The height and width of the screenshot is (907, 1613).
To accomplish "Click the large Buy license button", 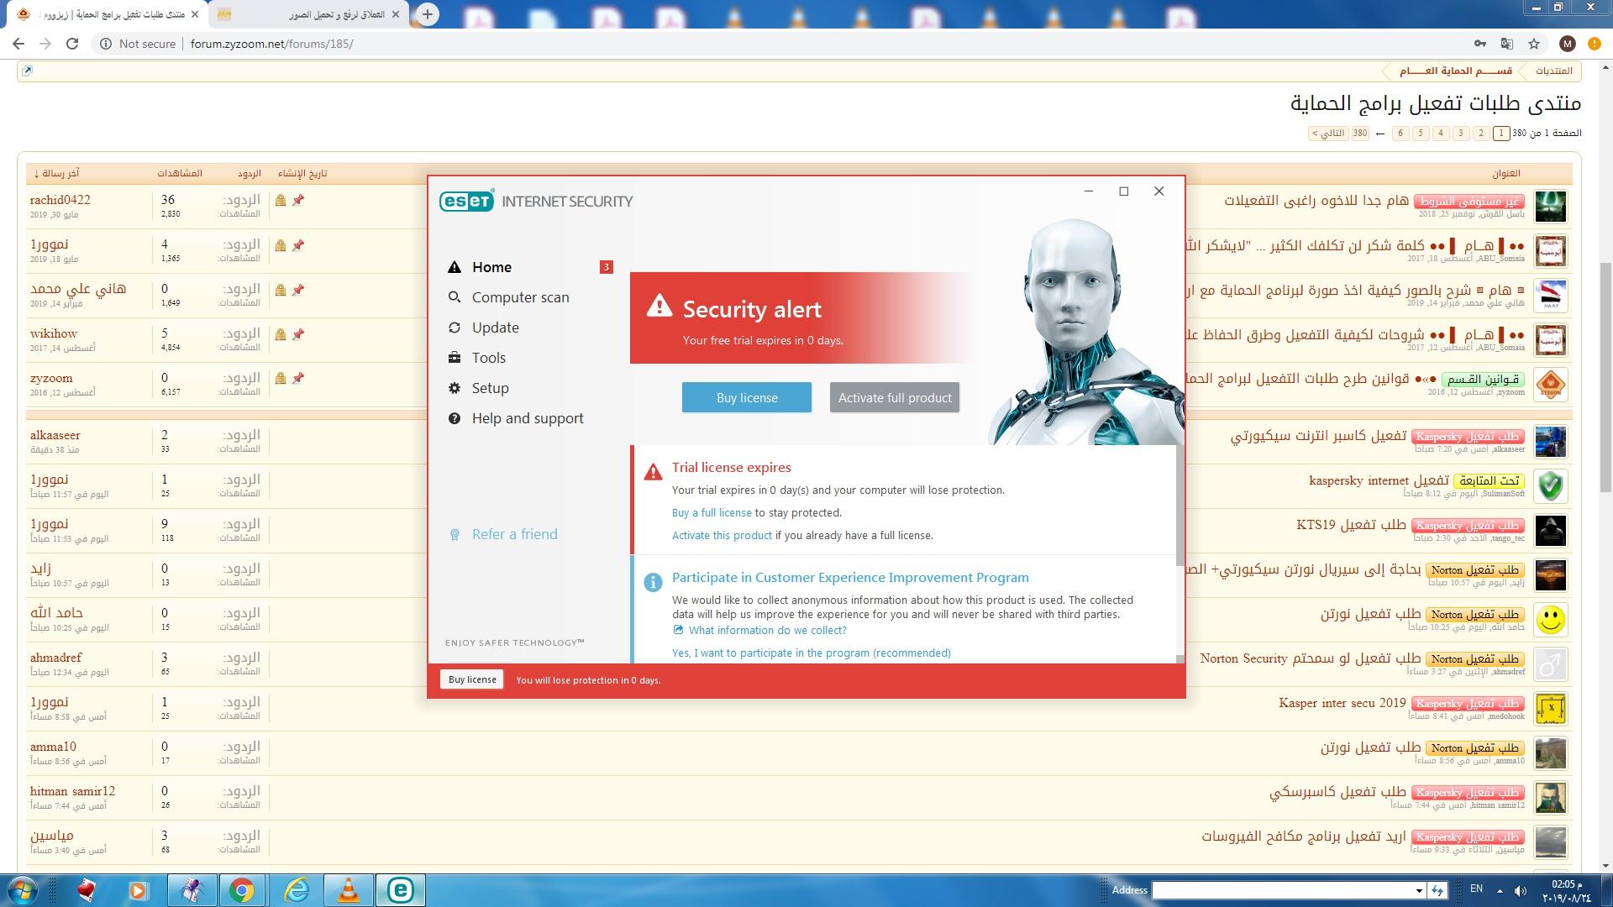I will 747,397.
